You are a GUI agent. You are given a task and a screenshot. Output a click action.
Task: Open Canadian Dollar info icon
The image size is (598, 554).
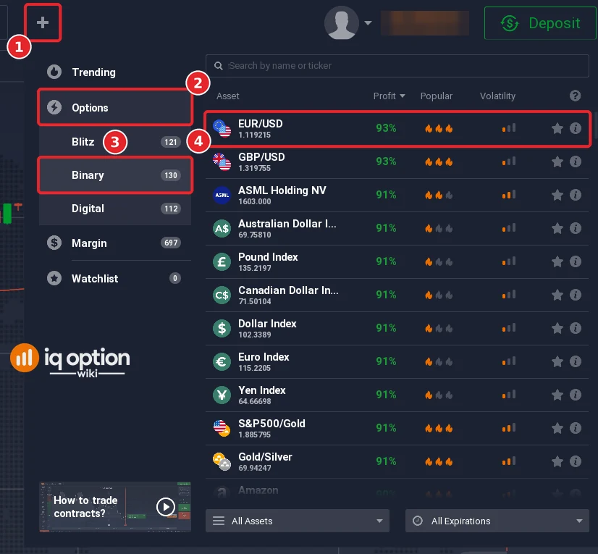point(575,295)
